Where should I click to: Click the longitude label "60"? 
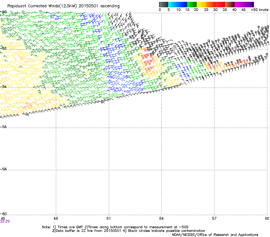point(267,218)
